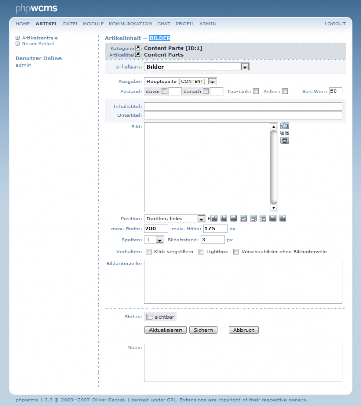
Task: Open the Inhaltsart dropdown
Action: pos(245,66)
